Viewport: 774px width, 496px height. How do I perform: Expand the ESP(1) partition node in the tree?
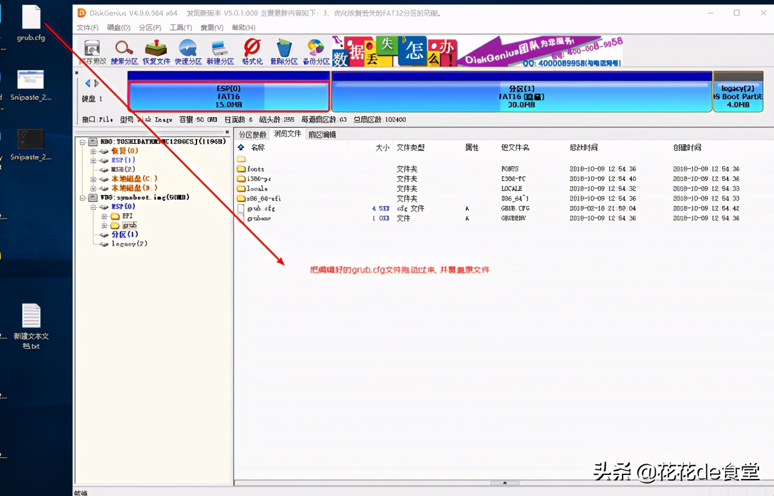[93, 160]
